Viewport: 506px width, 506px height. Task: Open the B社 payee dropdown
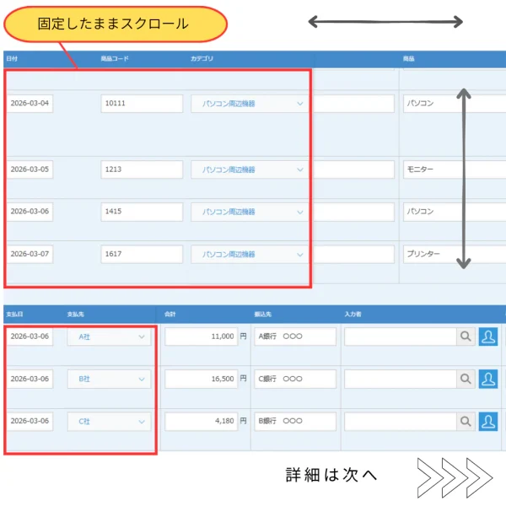109,379
